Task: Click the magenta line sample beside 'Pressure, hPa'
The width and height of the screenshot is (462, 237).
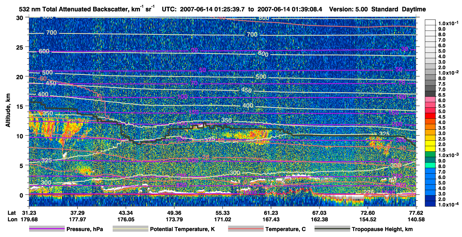Action: 47,229
